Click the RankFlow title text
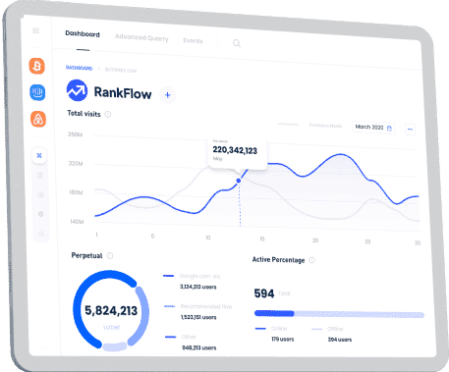The width and height of the screenshot is (449, 372). tap(123, 93)
